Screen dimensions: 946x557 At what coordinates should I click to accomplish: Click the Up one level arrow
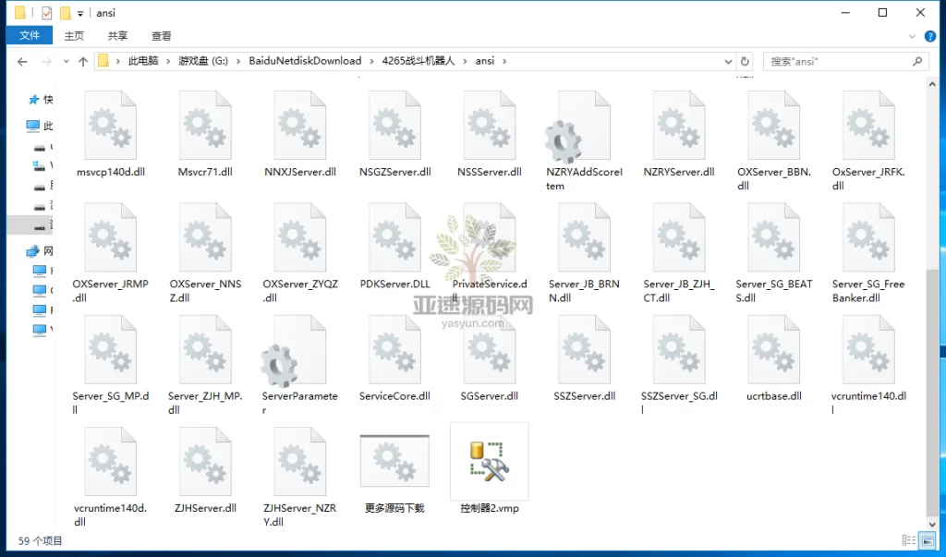pyautogui.click(x=83, y=61)
